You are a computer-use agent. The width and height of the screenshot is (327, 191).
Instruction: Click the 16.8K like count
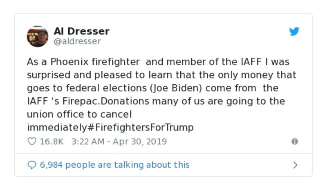coord(52,142)
